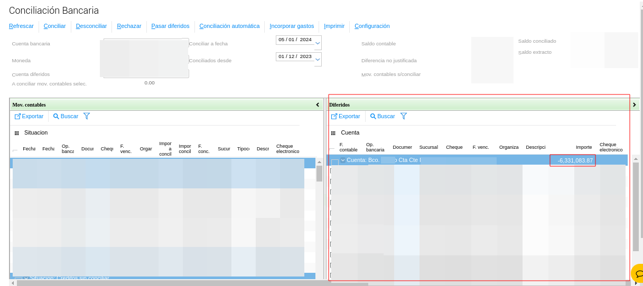Click grouping grid icon beside Situacion
This screenshot has height=286, width=643.
click(17, 133)
